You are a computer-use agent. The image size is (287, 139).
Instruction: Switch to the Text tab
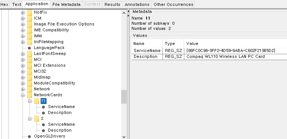point(17,4)
